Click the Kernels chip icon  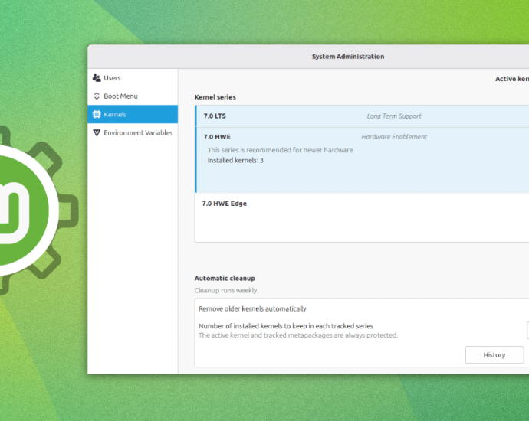(x=97, y=114)
